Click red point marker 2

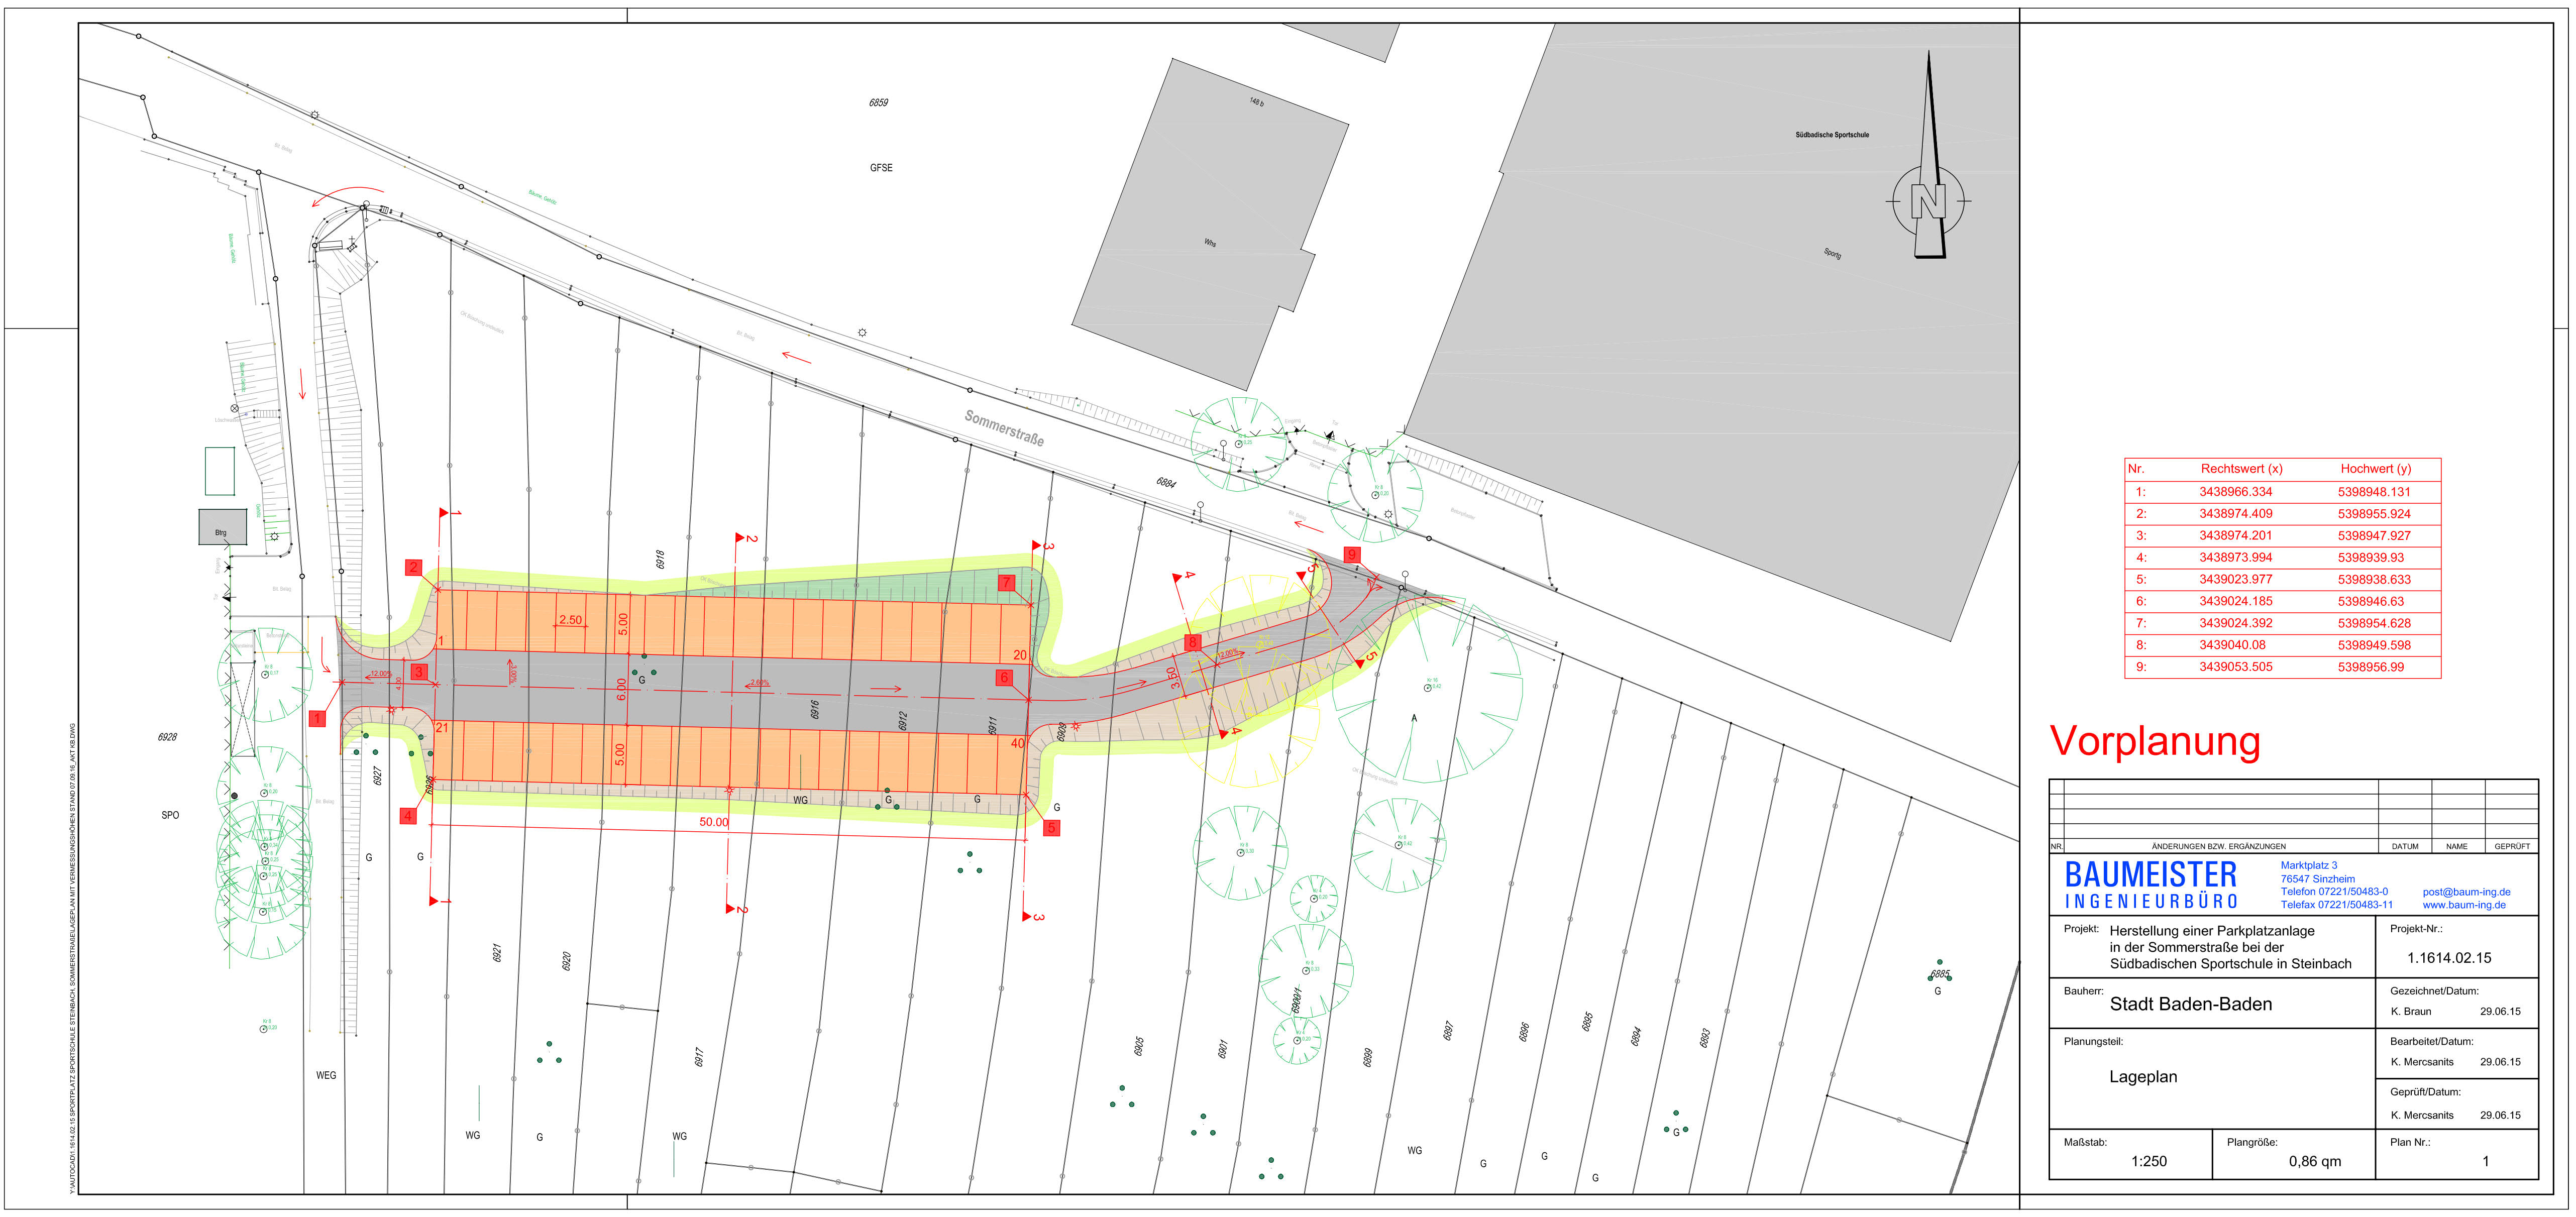[x=413, y=567]
